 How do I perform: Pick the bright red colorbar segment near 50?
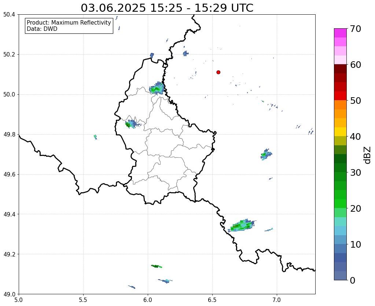tap(340, 96)
